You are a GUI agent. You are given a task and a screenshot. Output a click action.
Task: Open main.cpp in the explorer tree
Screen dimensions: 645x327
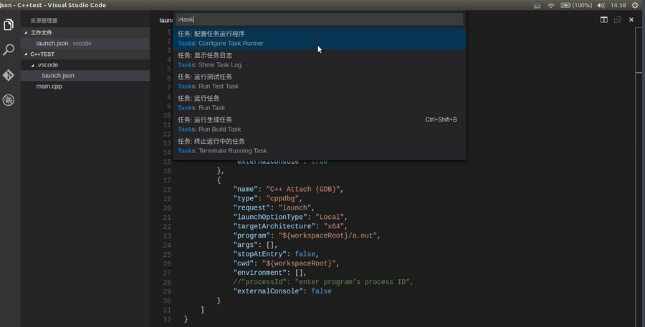[49, 87]
